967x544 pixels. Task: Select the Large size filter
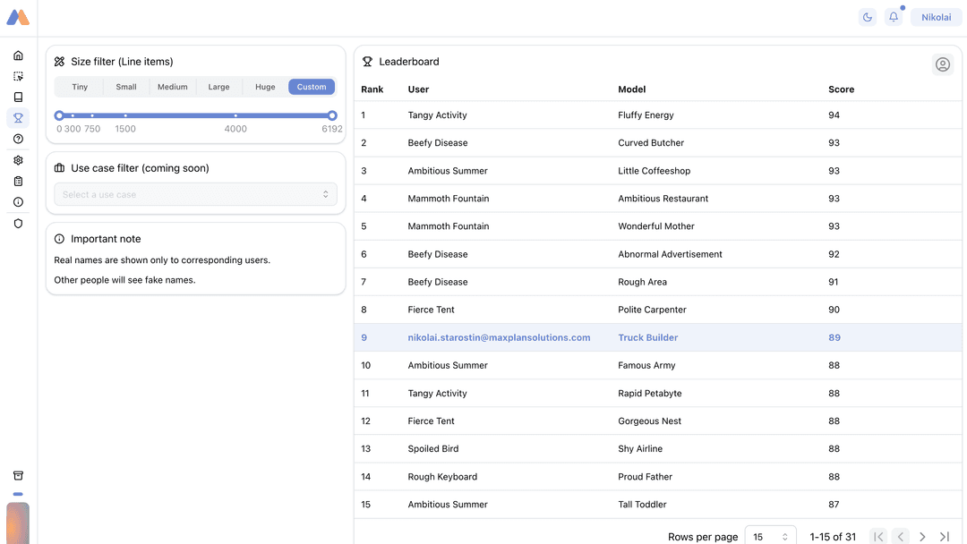(x=218, y=87)
